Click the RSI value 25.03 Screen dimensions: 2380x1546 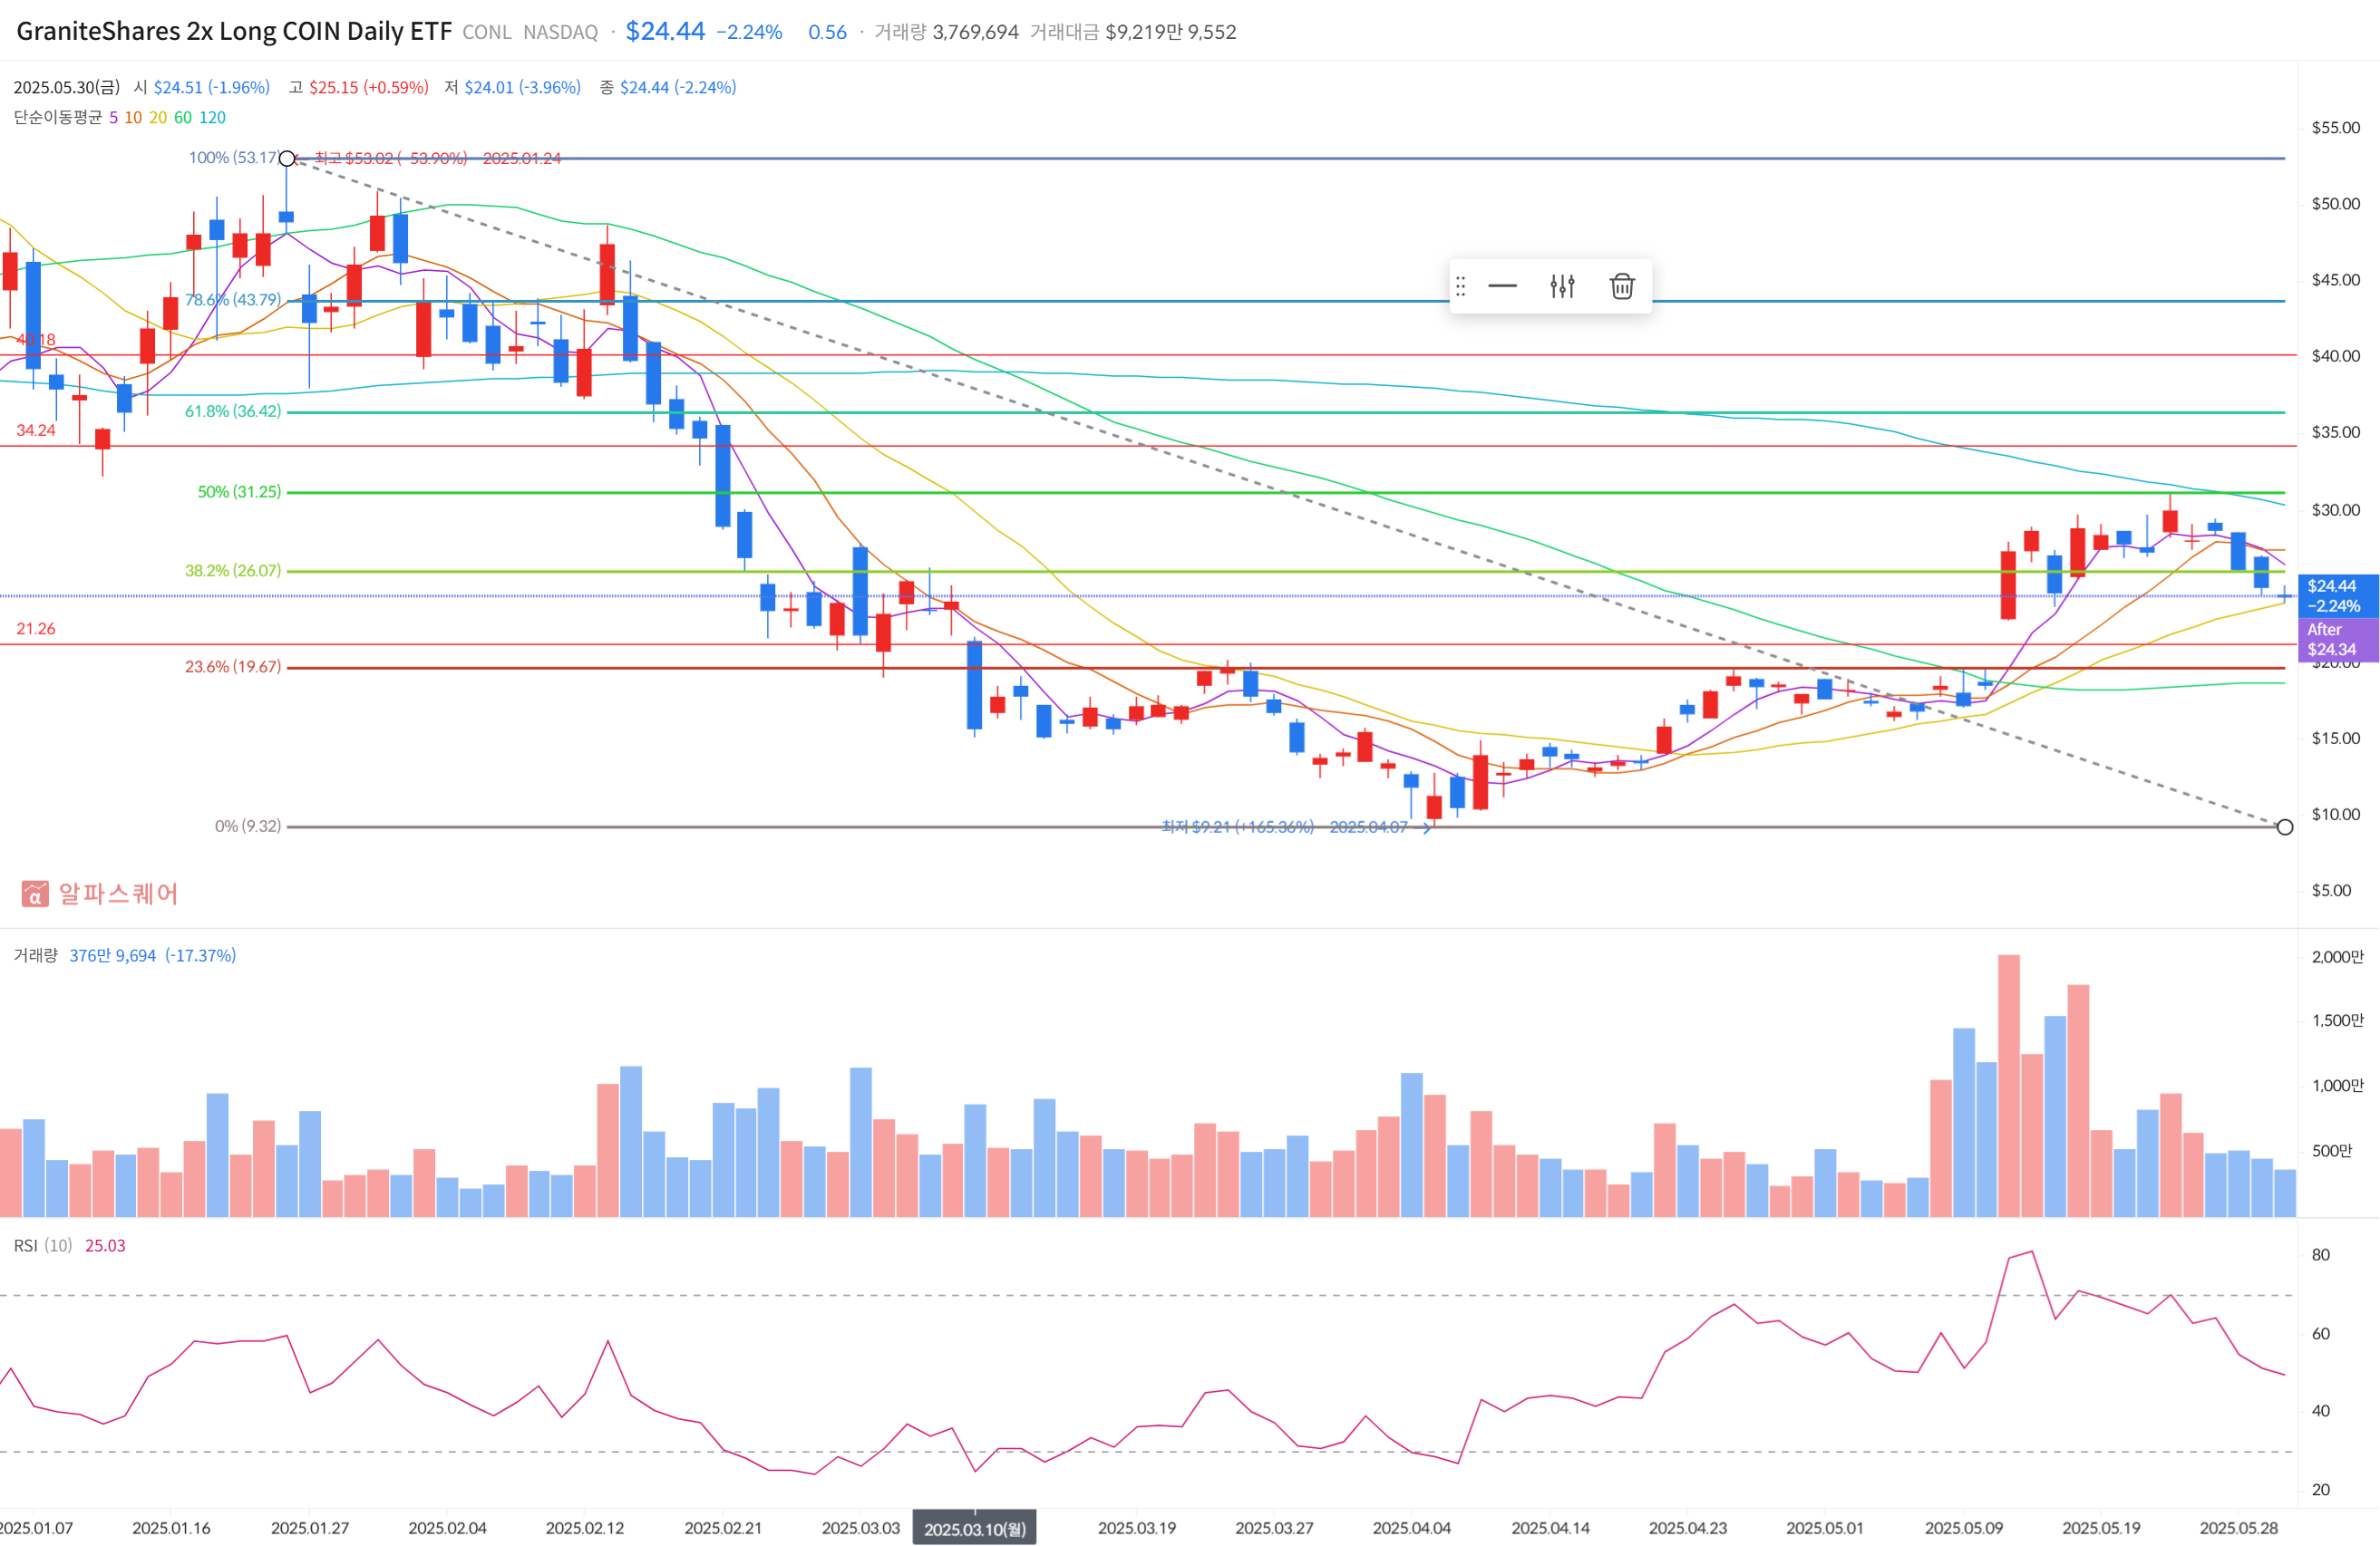point(105,1245)
